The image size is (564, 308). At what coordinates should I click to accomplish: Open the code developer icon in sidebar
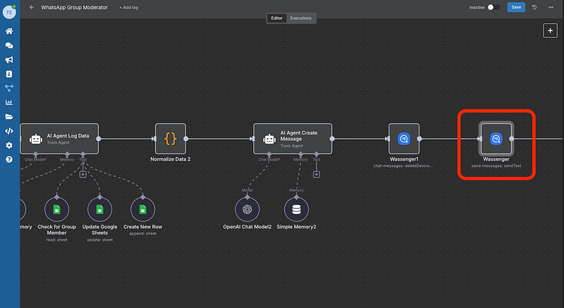click(x=9, y=130)
